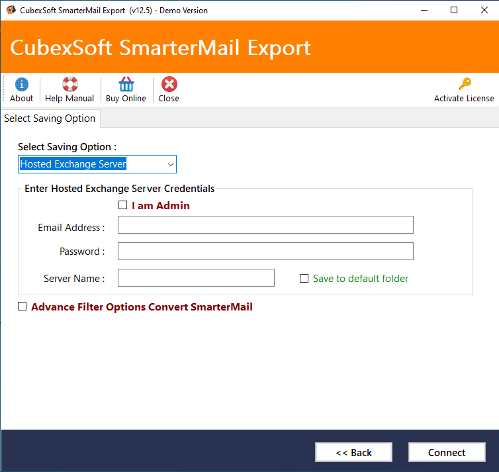Image resolution: width=499 pixels, height=472 pixels.
Task: Focus the Password input field
Action: (x=265, y=251)
